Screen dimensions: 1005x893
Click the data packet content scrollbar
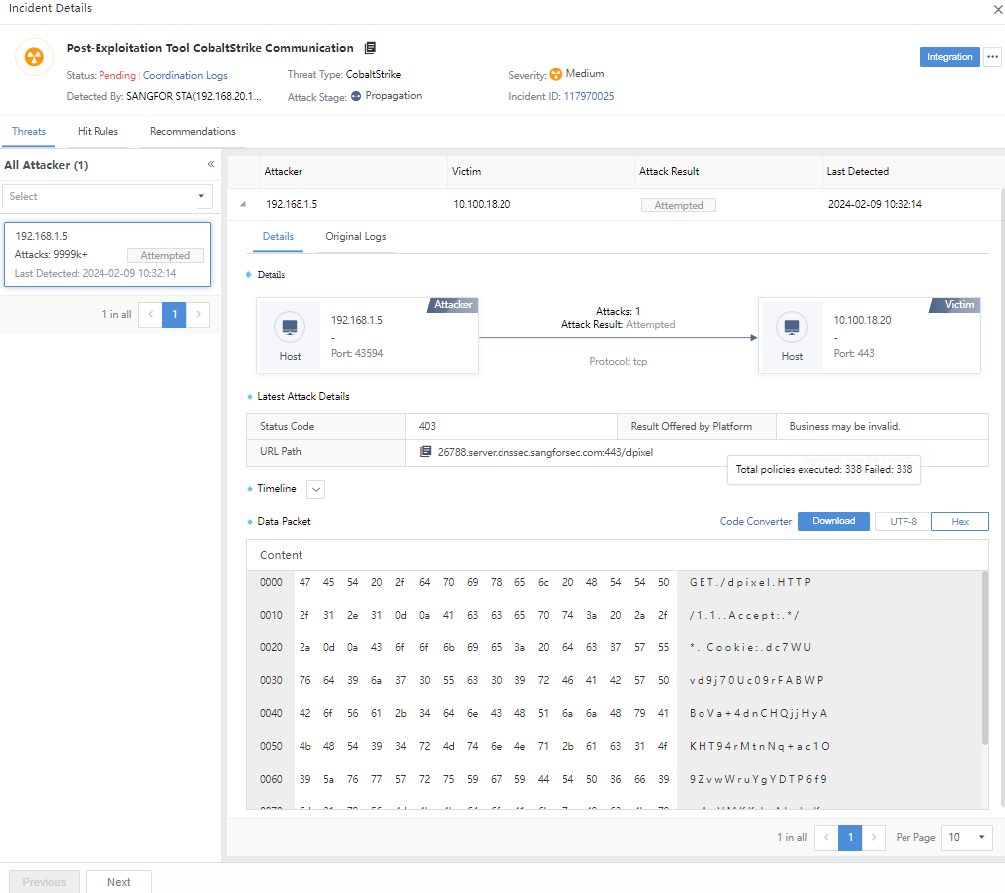click(x=985, y=656)
